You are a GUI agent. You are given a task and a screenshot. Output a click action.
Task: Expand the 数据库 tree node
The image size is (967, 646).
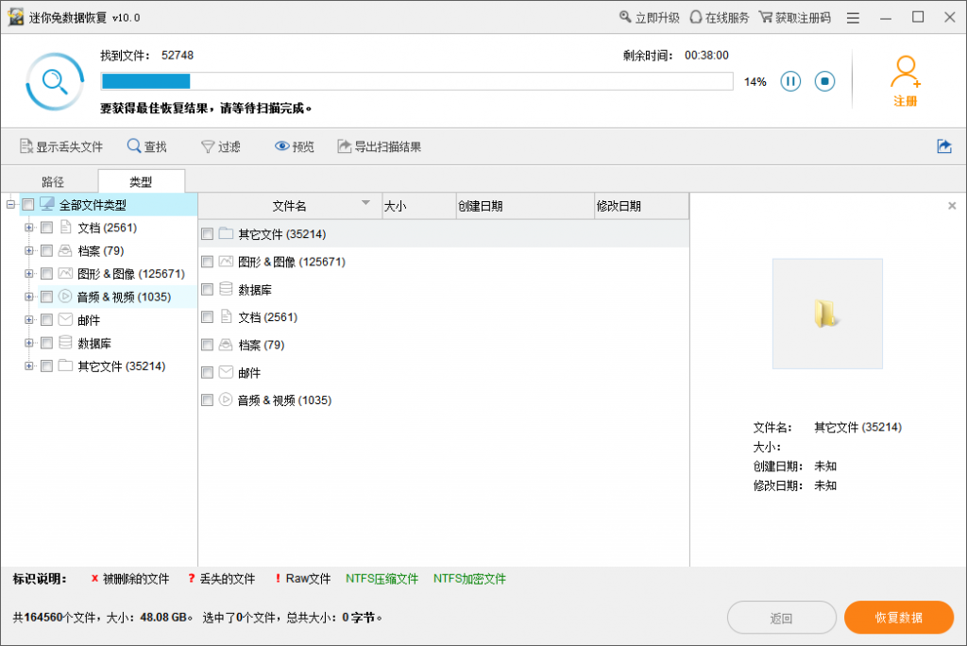click(28, 343)
